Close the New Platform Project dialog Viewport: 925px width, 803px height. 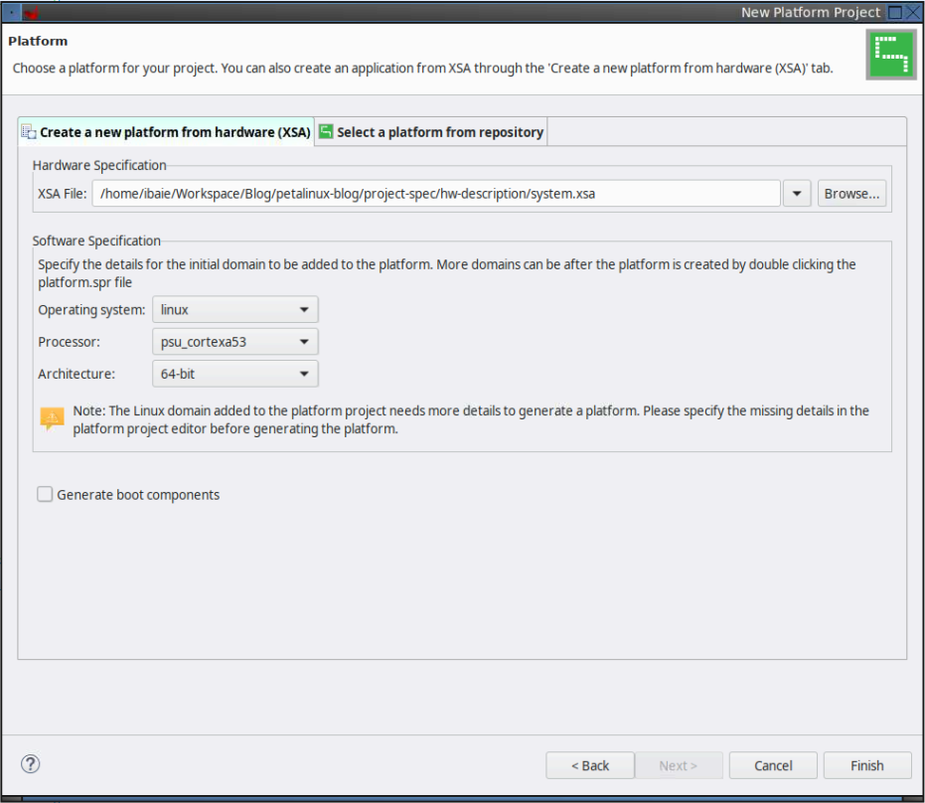point(914,13)
